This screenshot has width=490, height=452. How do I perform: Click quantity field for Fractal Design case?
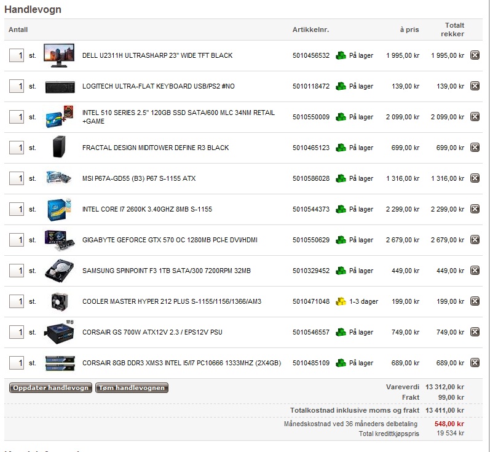(17, 148)
